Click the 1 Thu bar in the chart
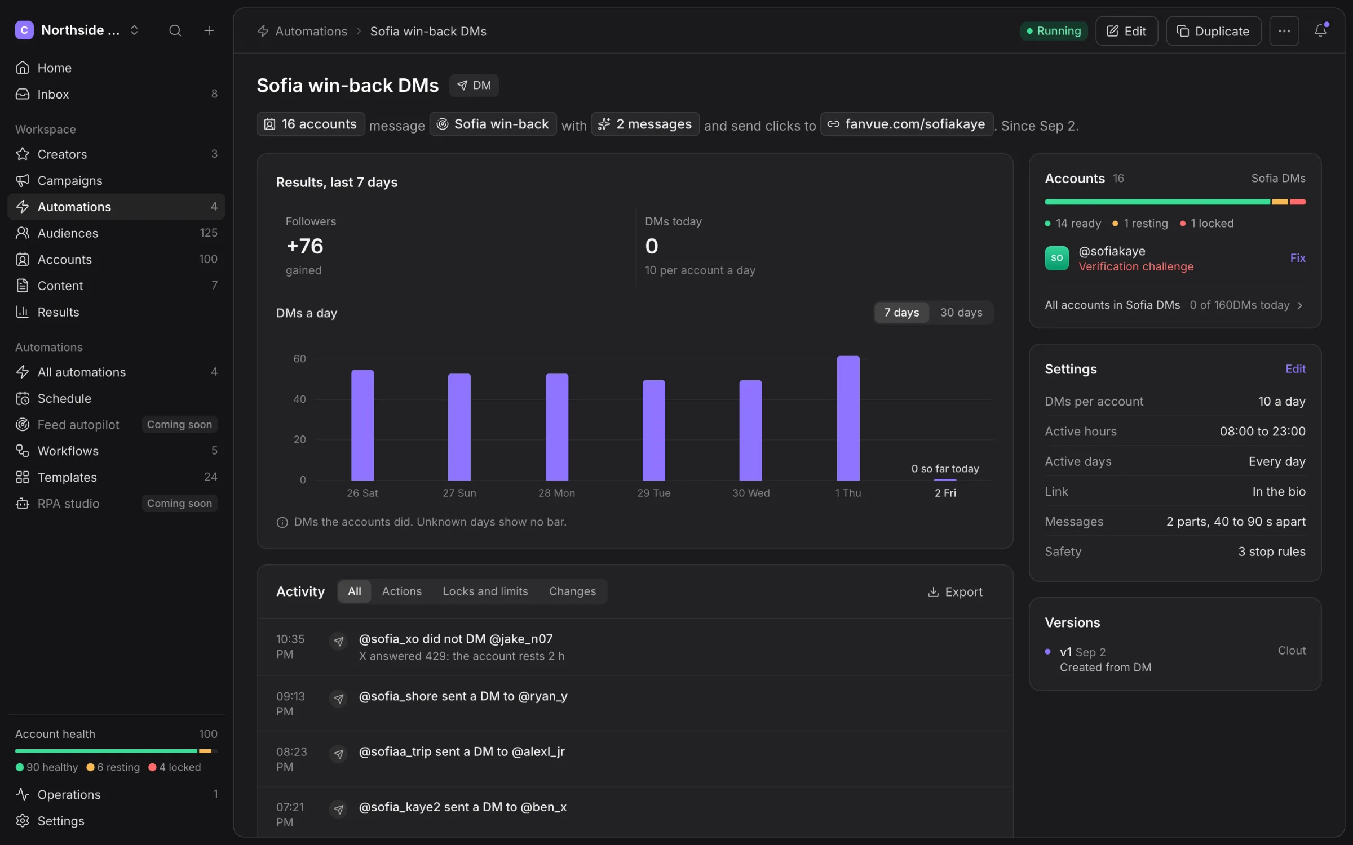Image resolution: width=1353 pixels, height=845 pixels. (848, 418)
